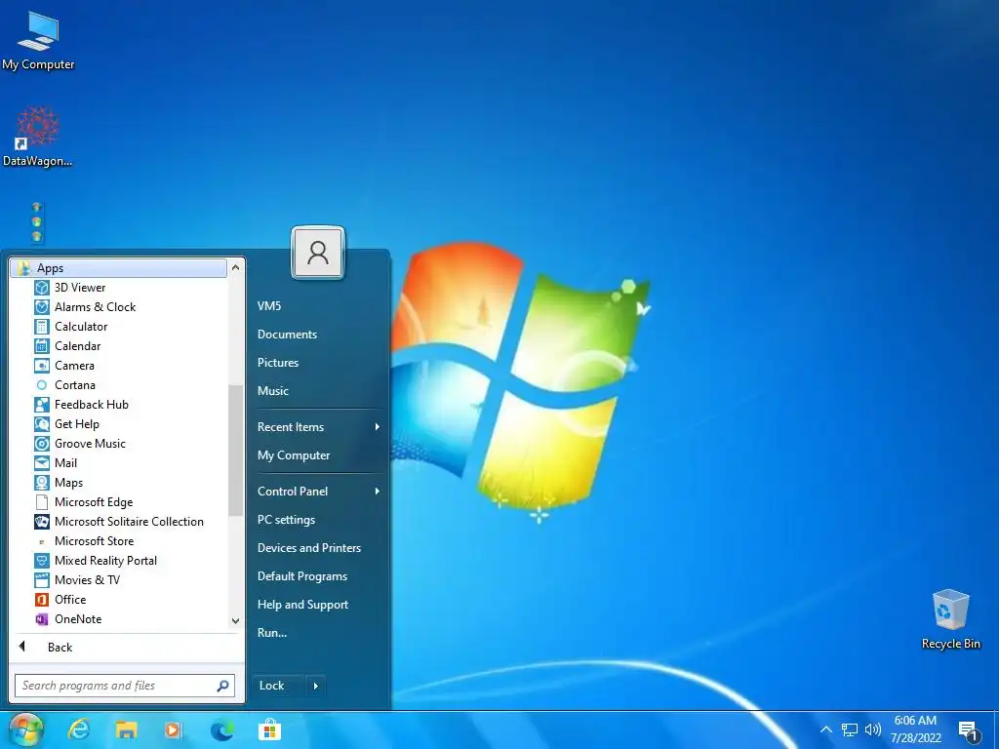Screen dimensions: 999x749
Task: Launch Alarms & Clock icon
Action: [41, 307]
